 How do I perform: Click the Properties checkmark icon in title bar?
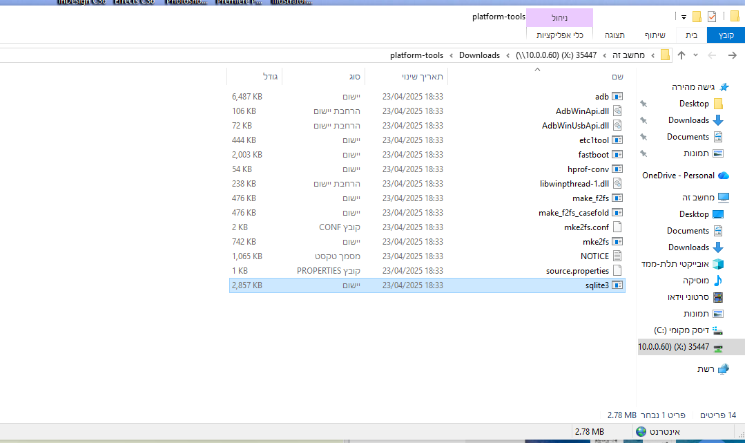tap(712, 17)
